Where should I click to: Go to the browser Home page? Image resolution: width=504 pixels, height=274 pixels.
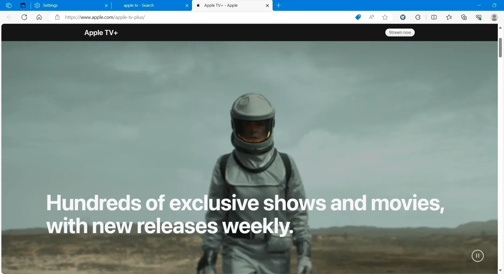39,17
